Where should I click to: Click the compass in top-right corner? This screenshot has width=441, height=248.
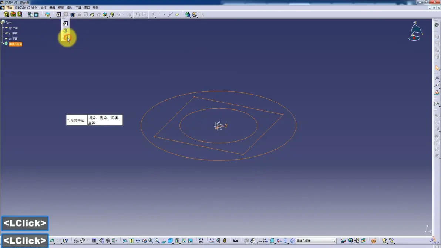416,31
